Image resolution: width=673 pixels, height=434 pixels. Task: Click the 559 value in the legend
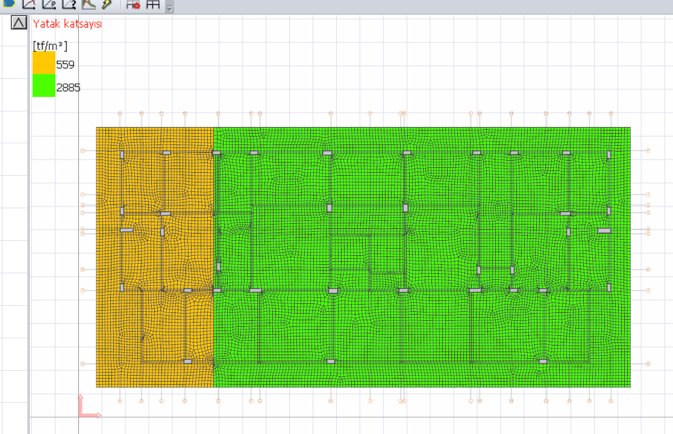65,64
